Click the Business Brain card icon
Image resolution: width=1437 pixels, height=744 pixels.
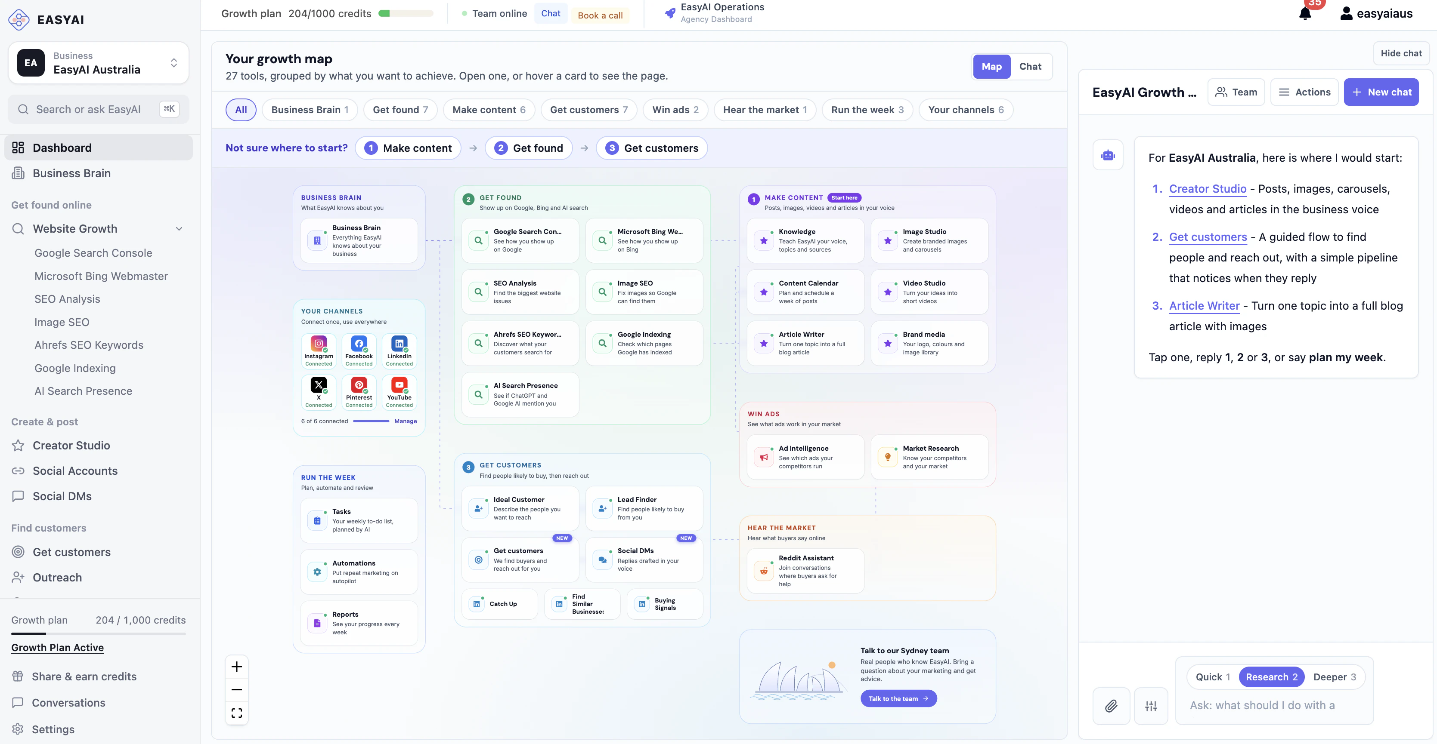(317, 240)
